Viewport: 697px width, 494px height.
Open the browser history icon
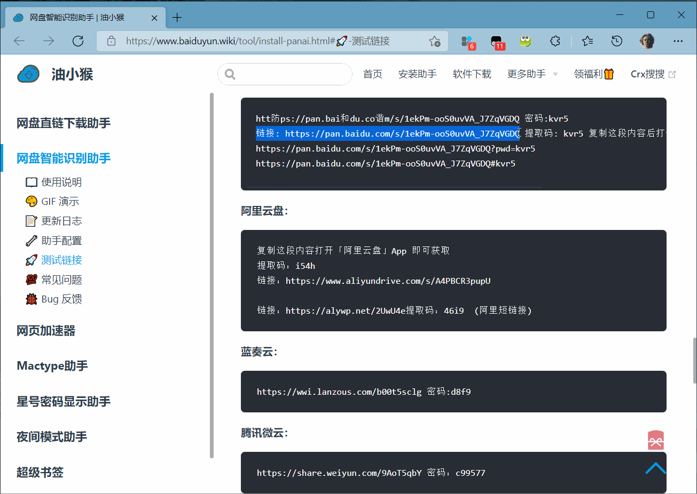coord(617,41)
